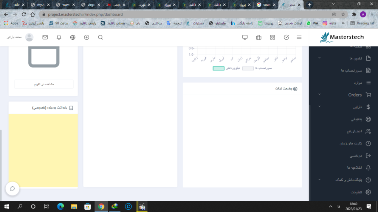Click the four-squares grid icon in top bar
Screen dimensions: 378x212
pyautogui.click(x=273, y=37)
